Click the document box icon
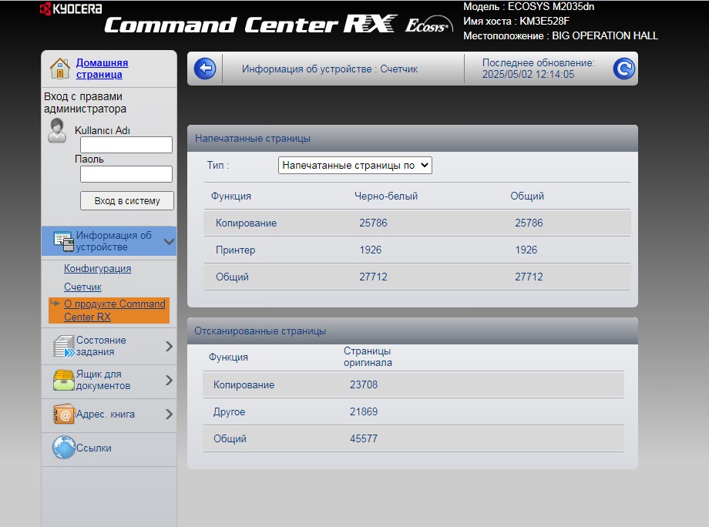 click(64, 380)
